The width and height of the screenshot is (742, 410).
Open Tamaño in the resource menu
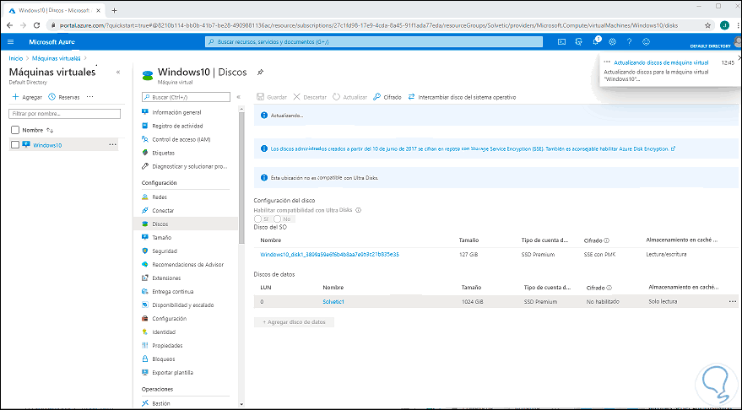point(160,238)
